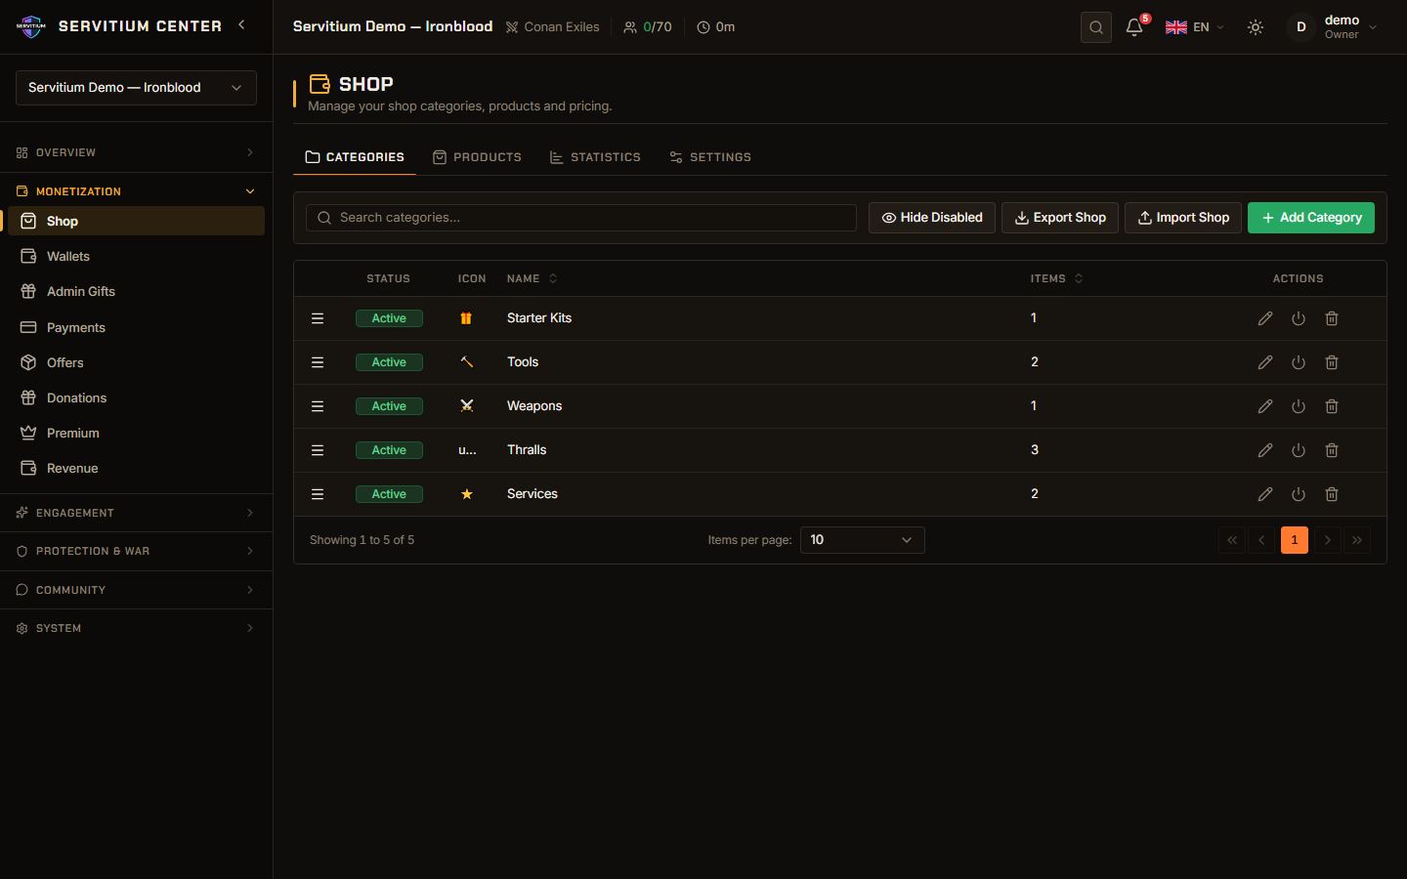Disable the Thralls category power icon
1407x879 pixels.
(x=1299, y=450)
